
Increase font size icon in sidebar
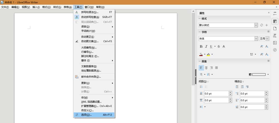coord(262,46)
